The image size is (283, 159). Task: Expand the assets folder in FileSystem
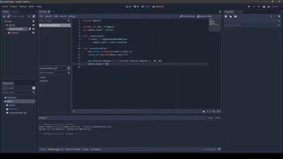click(x=5, y=105)
